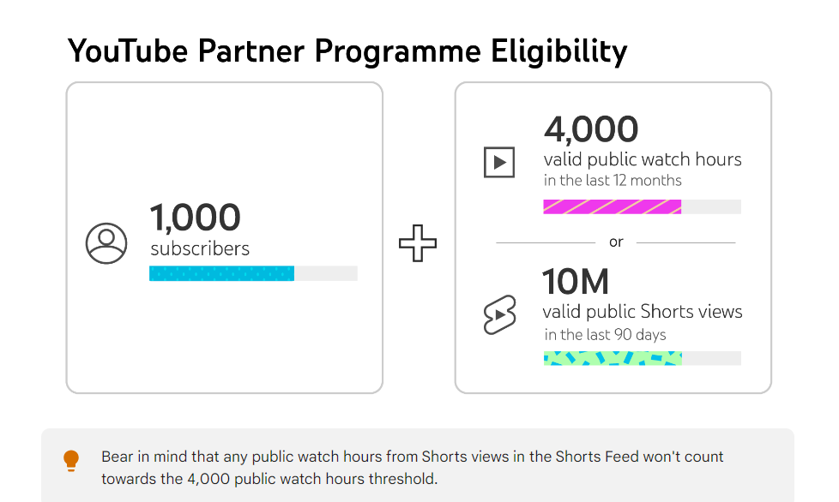Click the 'Bear in mind' tip text
The height and width of the screenshot is (502, 839).
click(x=412, y=468)
